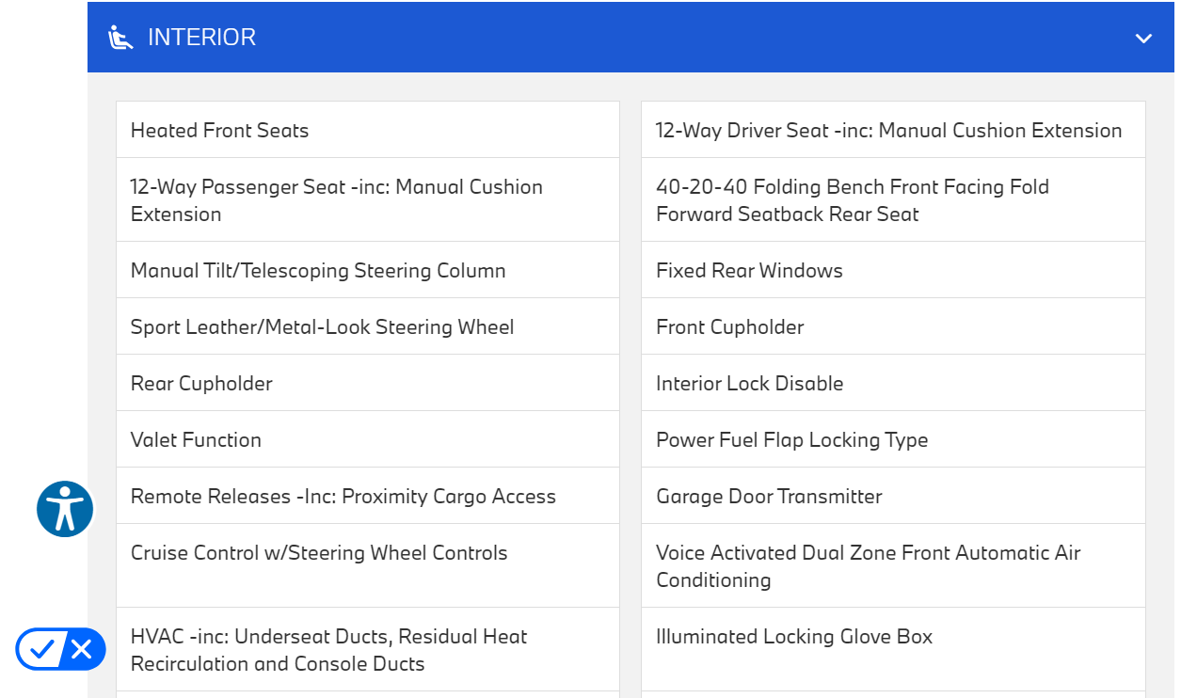Click Illuminated Locking Glove Box item
This screenshot has width=1181, height=698.
coord(793,637)
